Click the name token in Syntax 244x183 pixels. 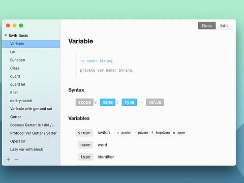[x=107, y=102]
